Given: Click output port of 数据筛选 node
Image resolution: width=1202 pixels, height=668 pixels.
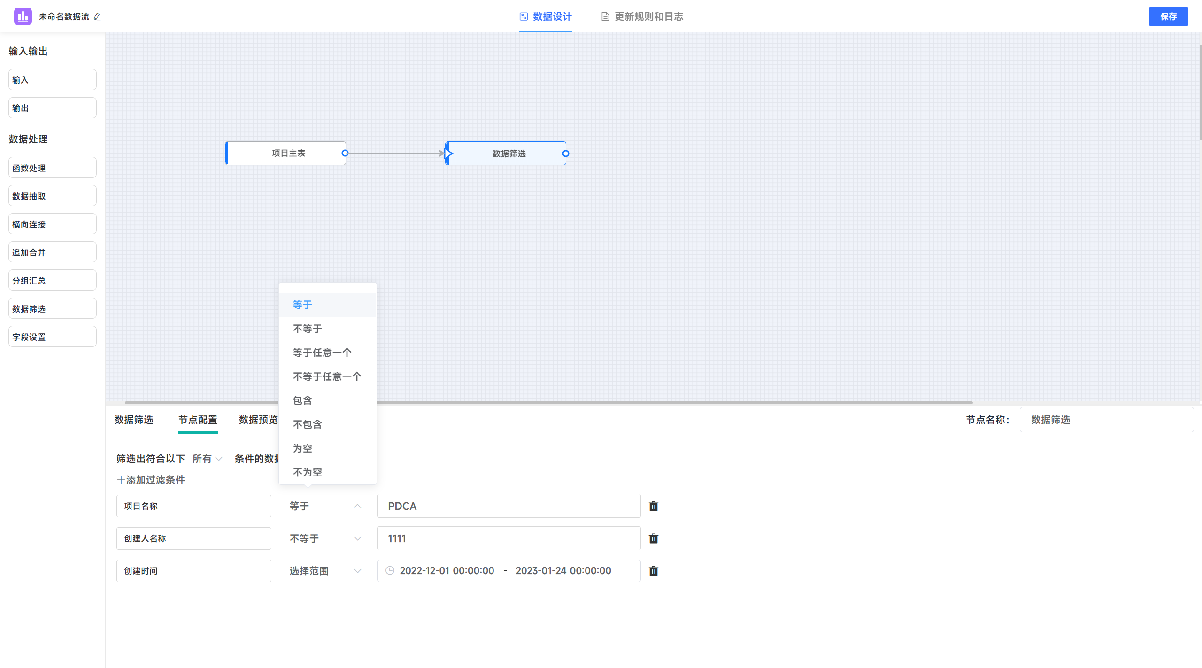Looking at the screenshot, I should (566, 154).
